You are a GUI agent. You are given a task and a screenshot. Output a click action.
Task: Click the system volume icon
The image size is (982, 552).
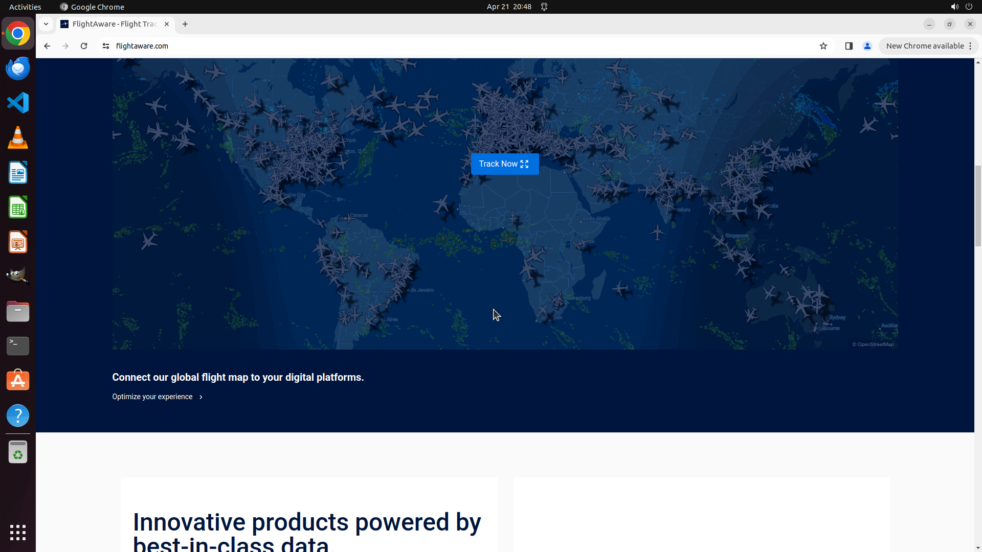pyautogui.click(x=954, y=7)
